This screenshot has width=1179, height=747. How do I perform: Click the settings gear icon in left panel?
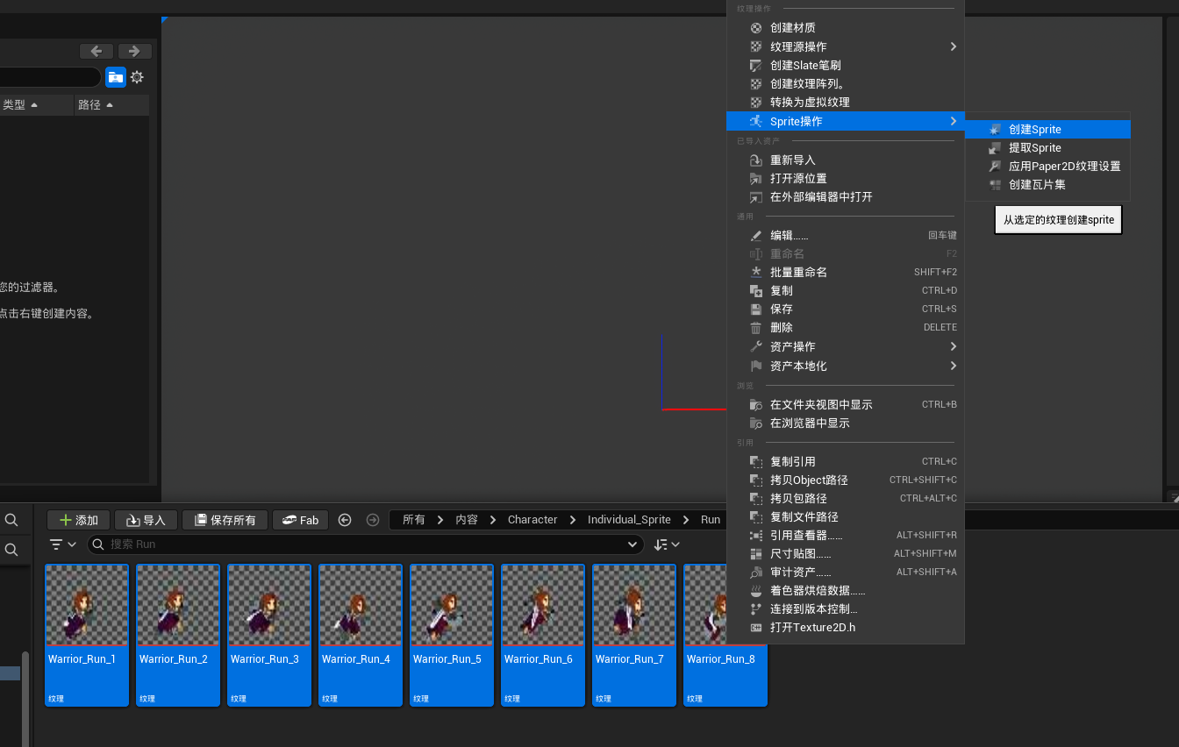[137, 77]
